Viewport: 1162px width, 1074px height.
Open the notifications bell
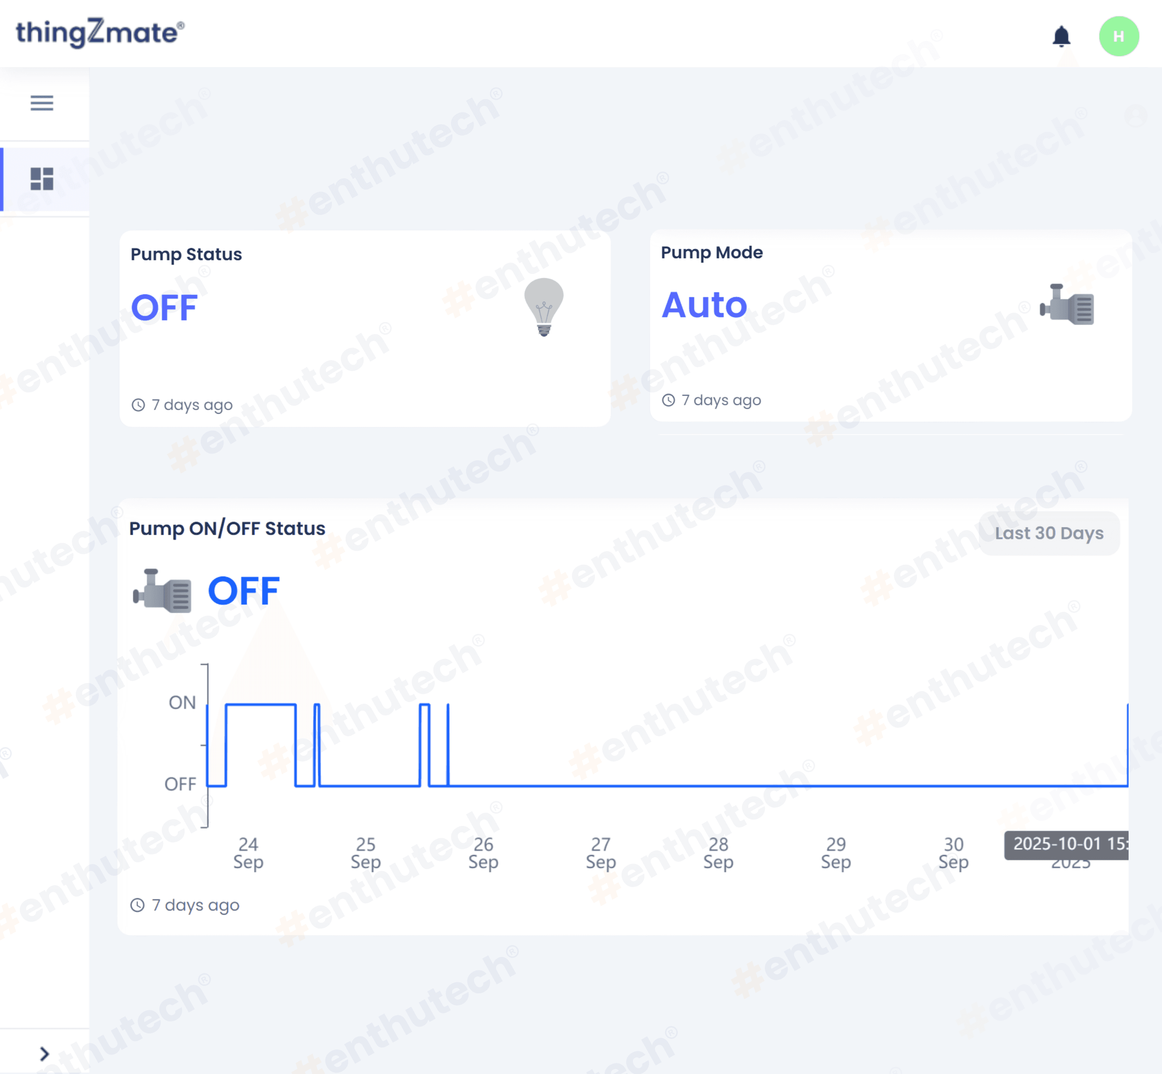pos(1061,36)
